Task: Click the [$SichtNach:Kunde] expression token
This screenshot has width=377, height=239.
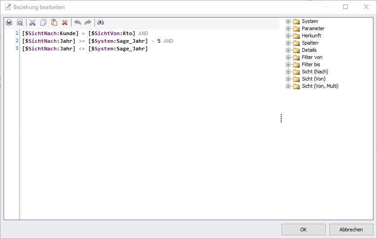Action: [x=50, y=33]
